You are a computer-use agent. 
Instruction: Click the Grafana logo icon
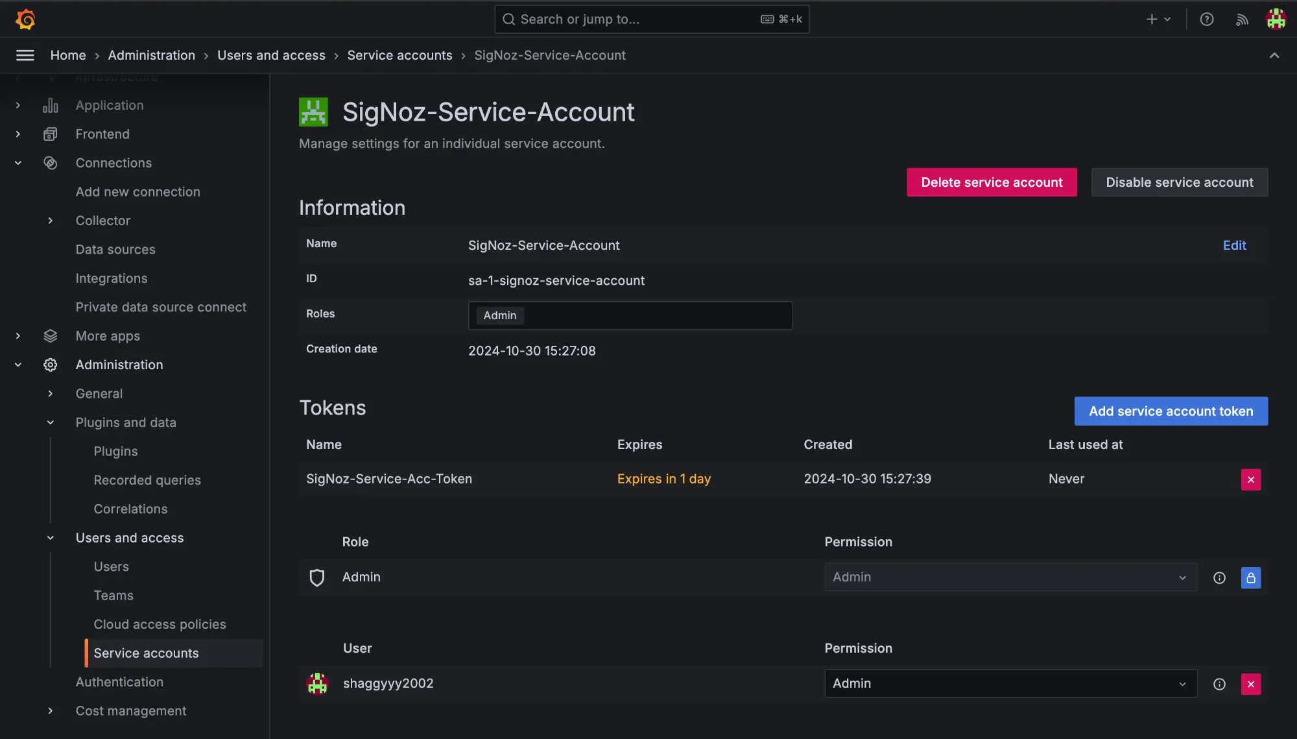25,19
